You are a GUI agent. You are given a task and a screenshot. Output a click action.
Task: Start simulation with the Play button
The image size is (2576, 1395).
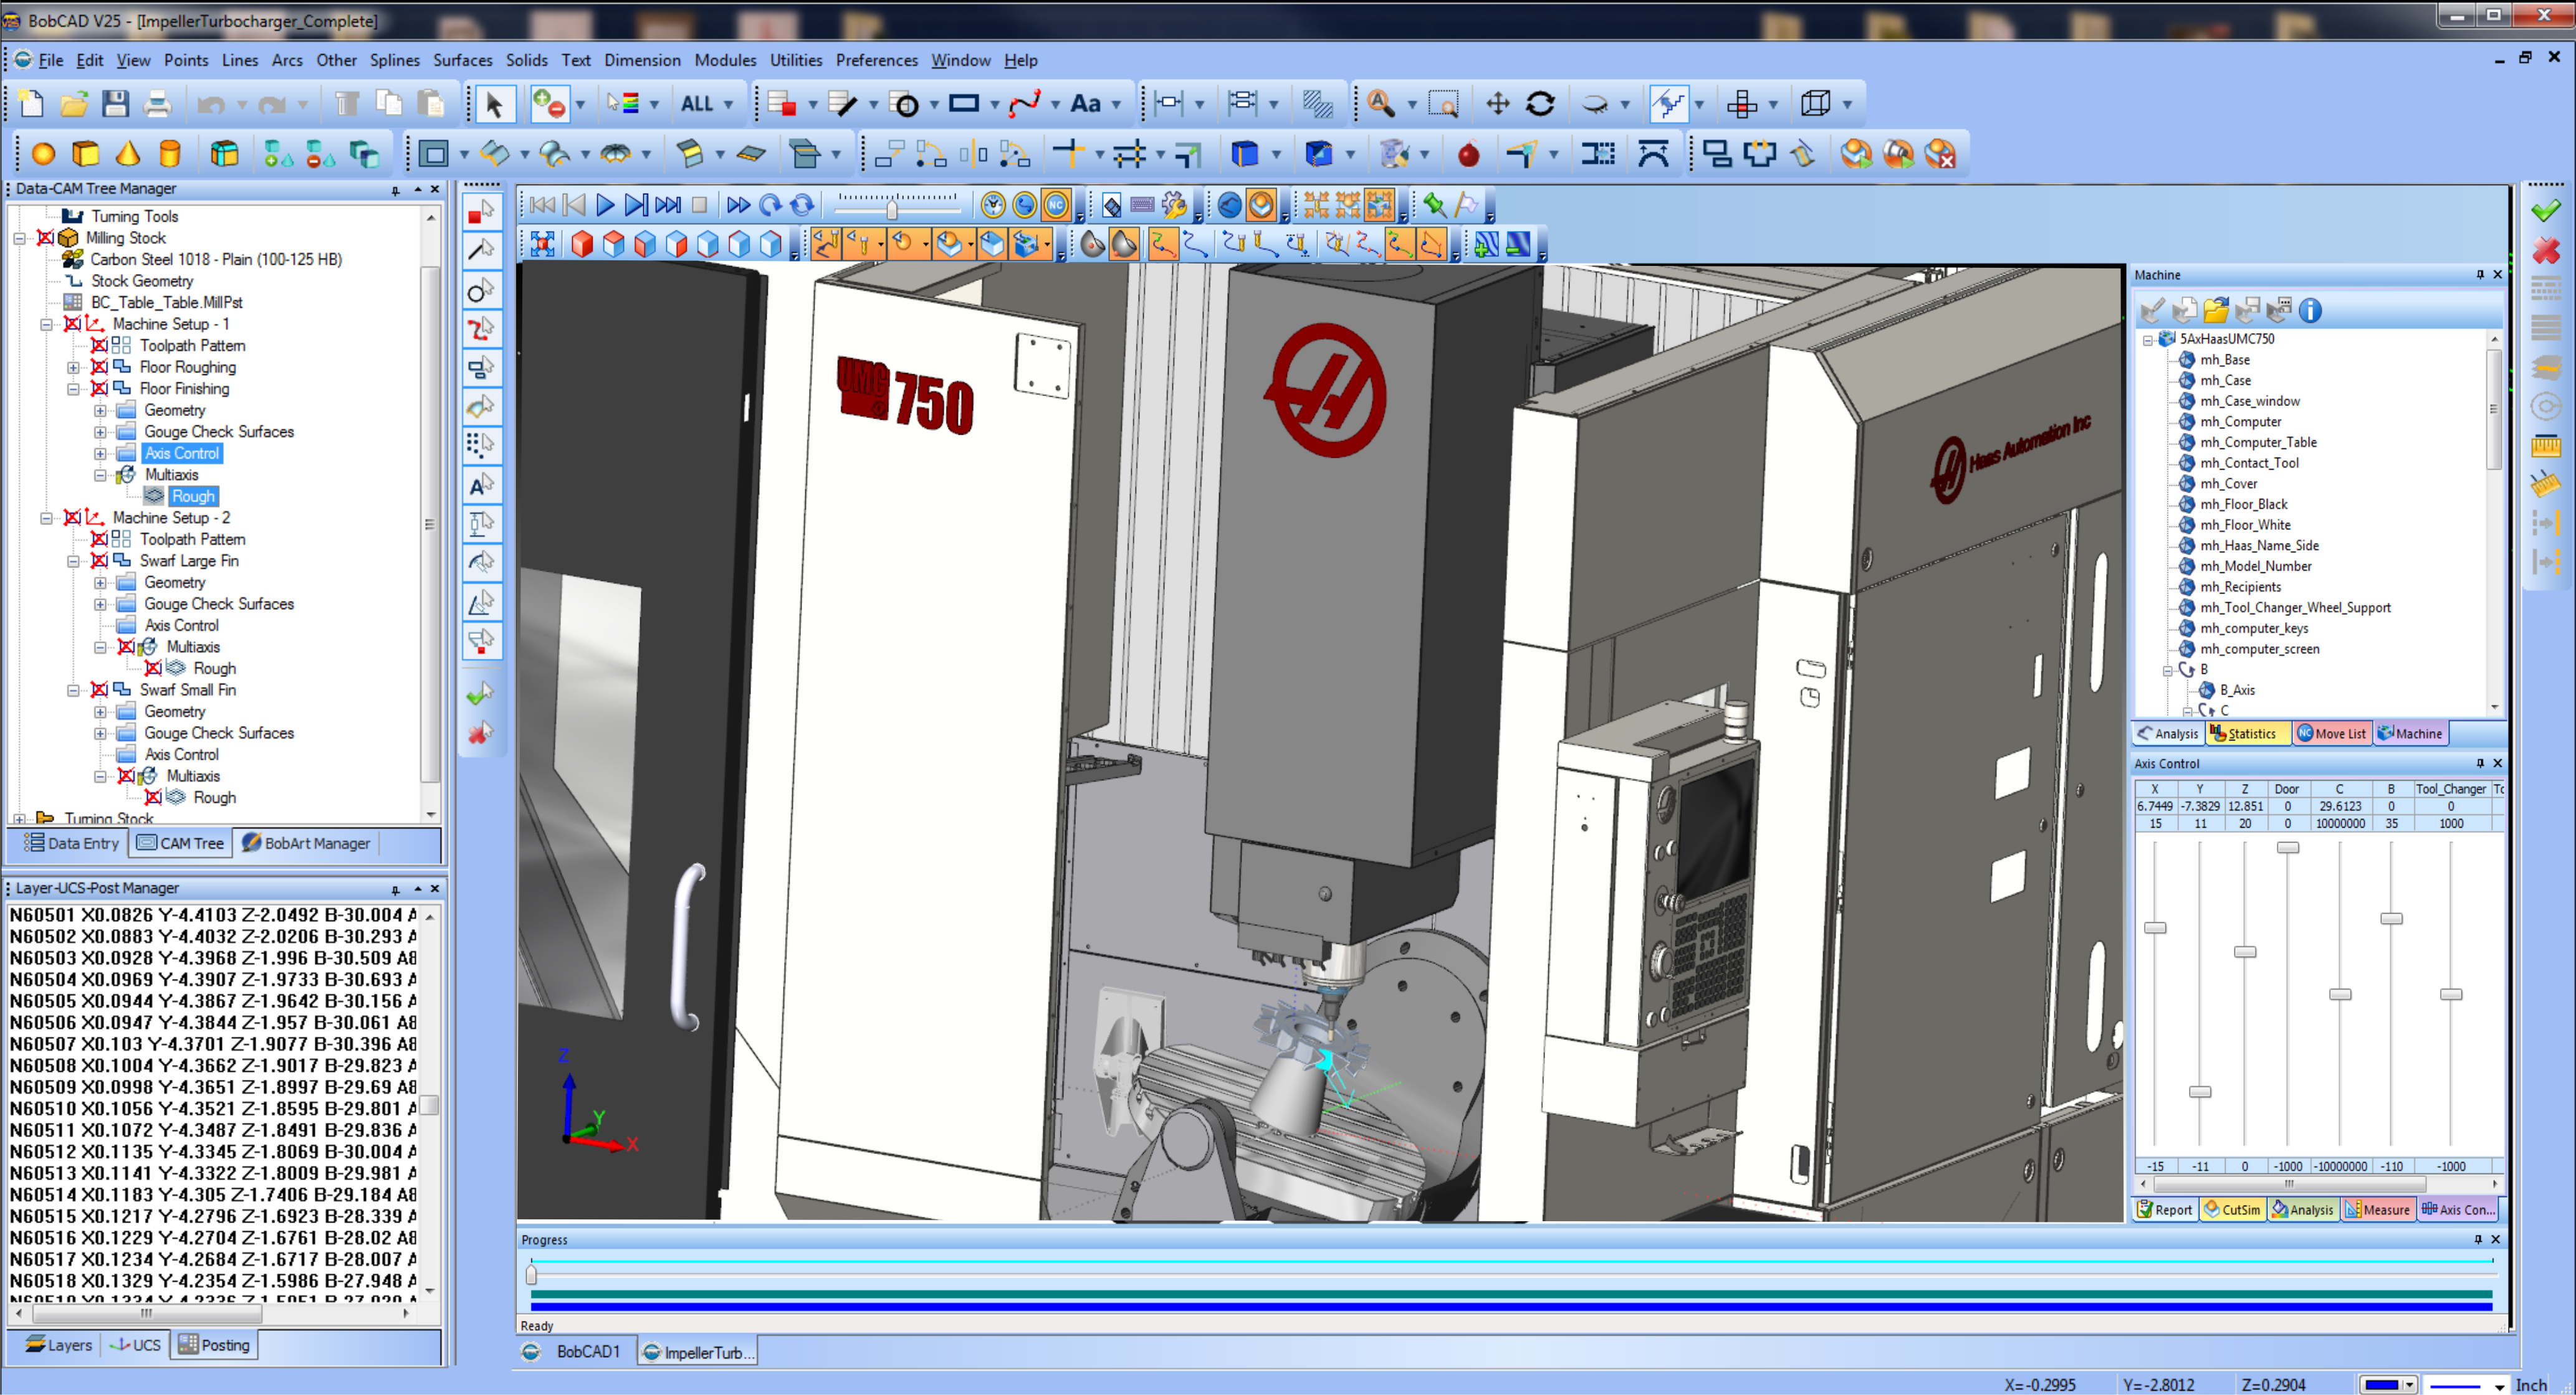605,205
